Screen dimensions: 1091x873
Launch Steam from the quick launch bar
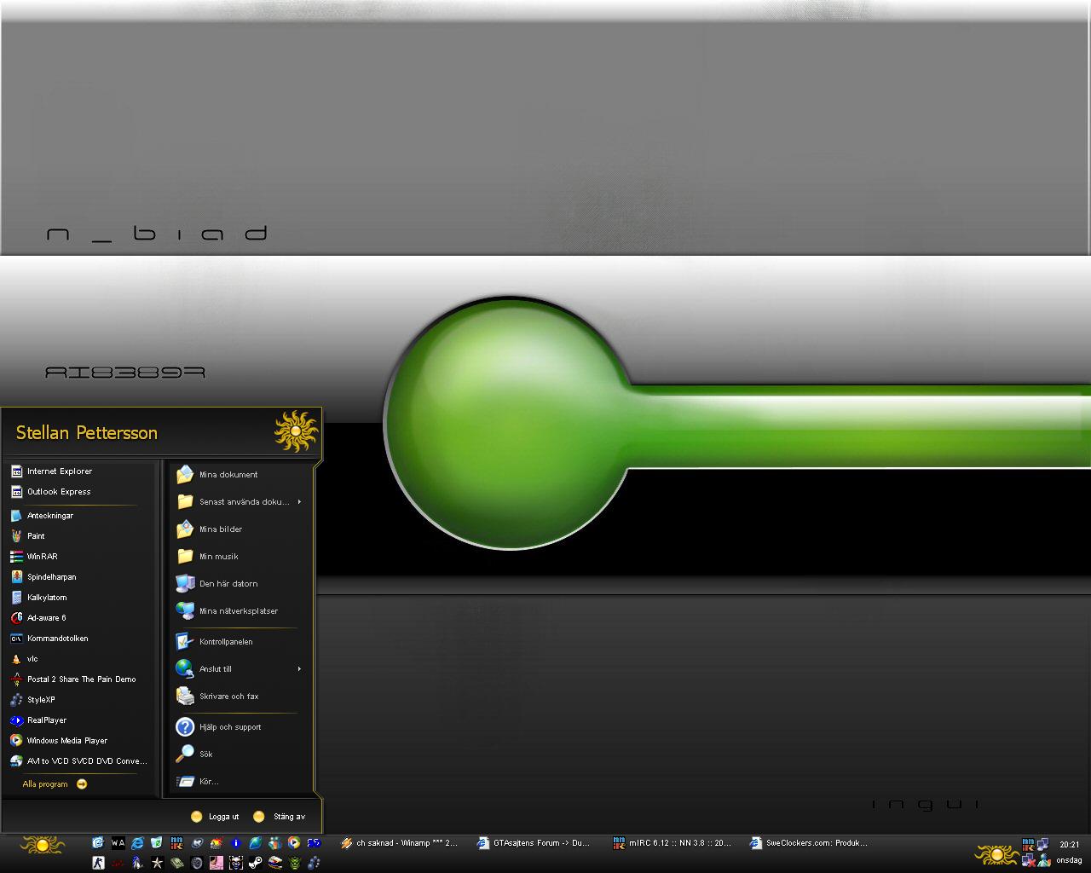coord(255,863)
